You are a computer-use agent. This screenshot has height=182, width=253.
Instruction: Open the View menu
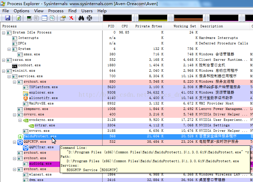tap(39, 11)
